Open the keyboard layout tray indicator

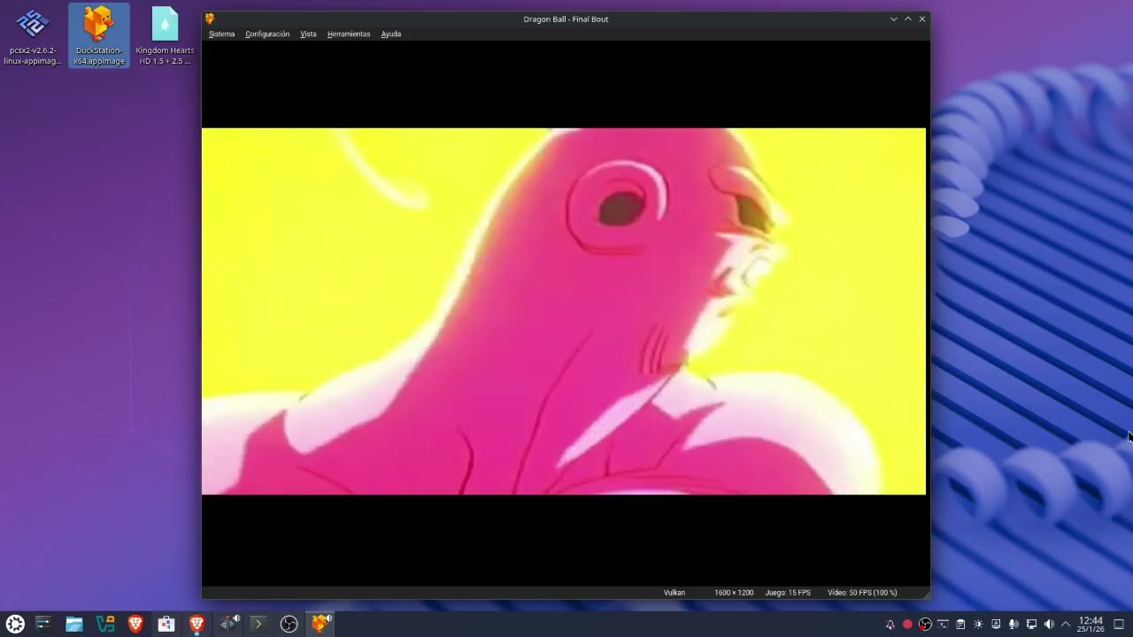coord(996,625)
